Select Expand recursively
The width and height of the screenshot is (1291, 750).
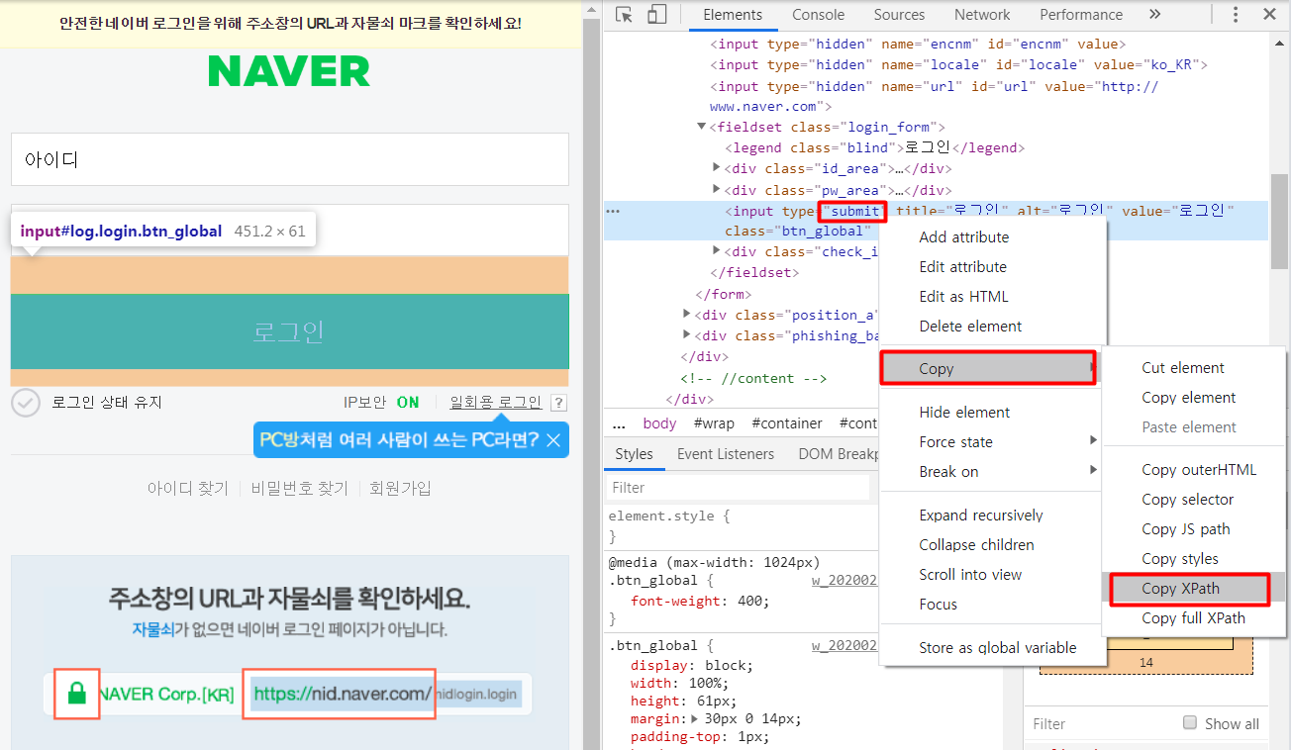tap(991, 516)
